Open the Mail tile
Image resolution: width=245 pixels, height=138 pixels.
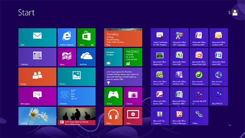[37, 37]
